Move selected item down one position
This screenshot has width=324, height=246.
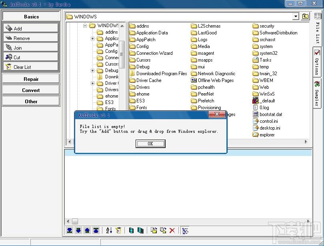coord(78,230)
